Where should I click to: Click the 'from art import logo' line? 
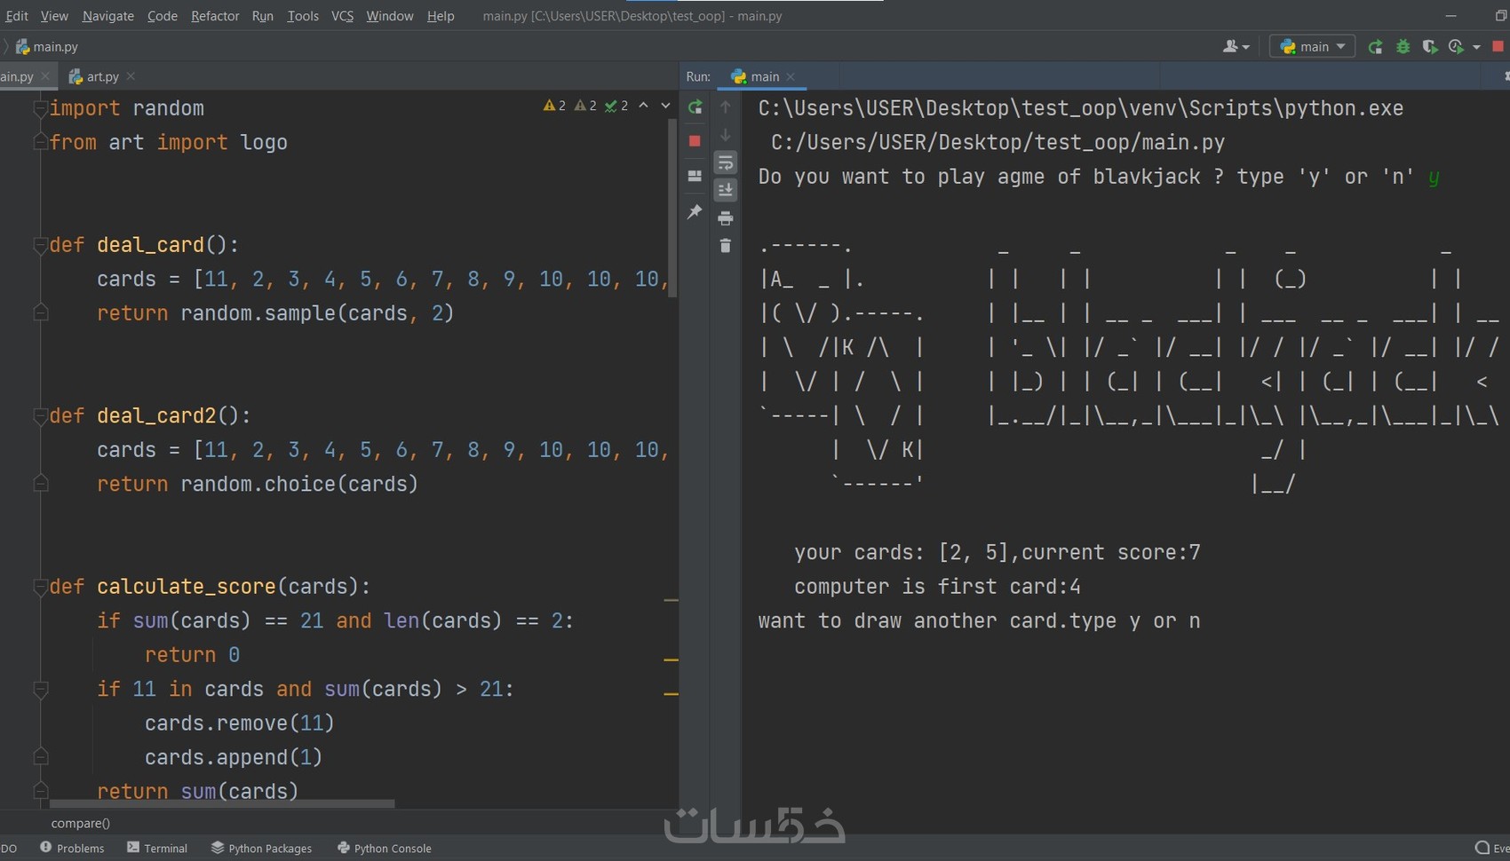click(x=169, y=143)
